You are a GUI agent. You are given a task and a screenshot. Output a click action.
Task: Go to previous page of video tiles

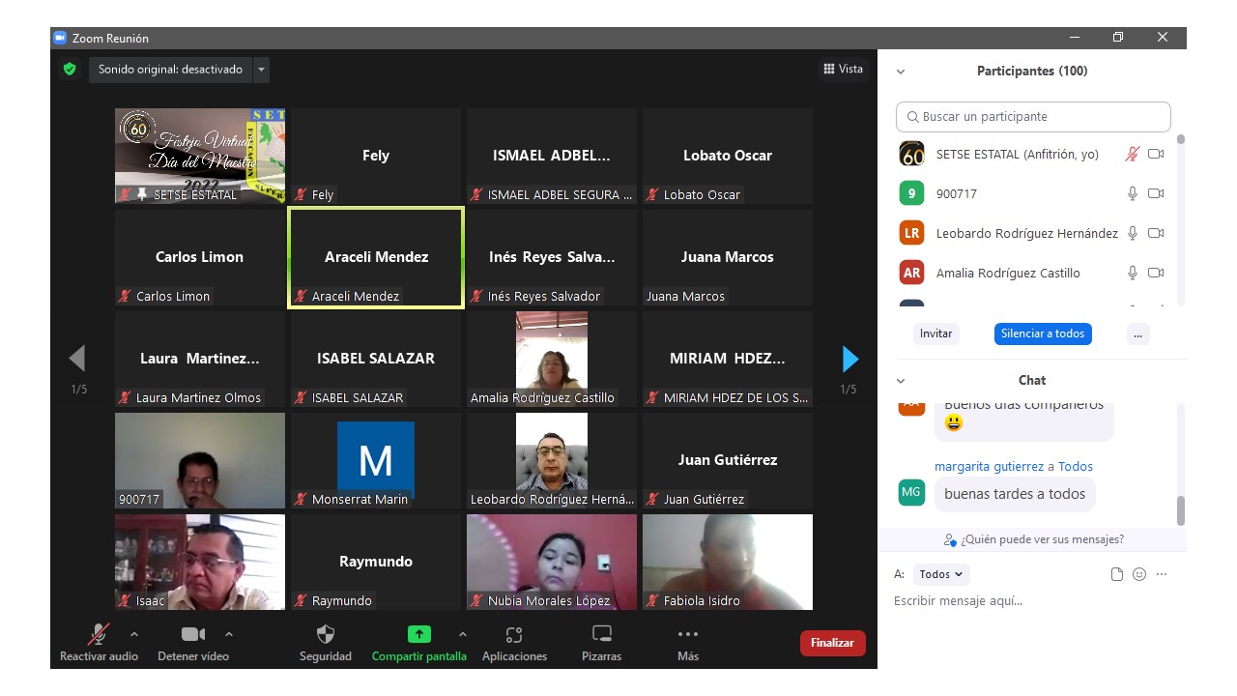tap(77, 359)
